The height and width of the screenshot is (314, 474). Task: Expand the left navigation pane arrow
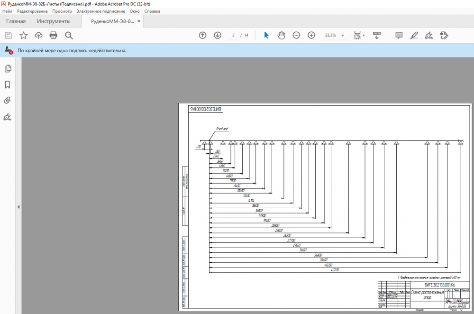click(x=18, y=207)
